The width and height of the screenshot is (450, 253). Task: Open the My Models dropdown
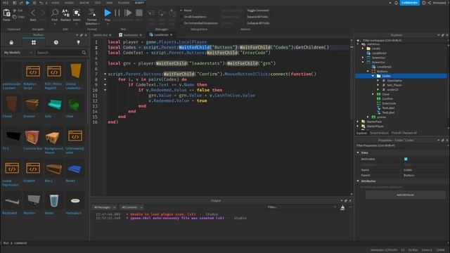point(18,53)
